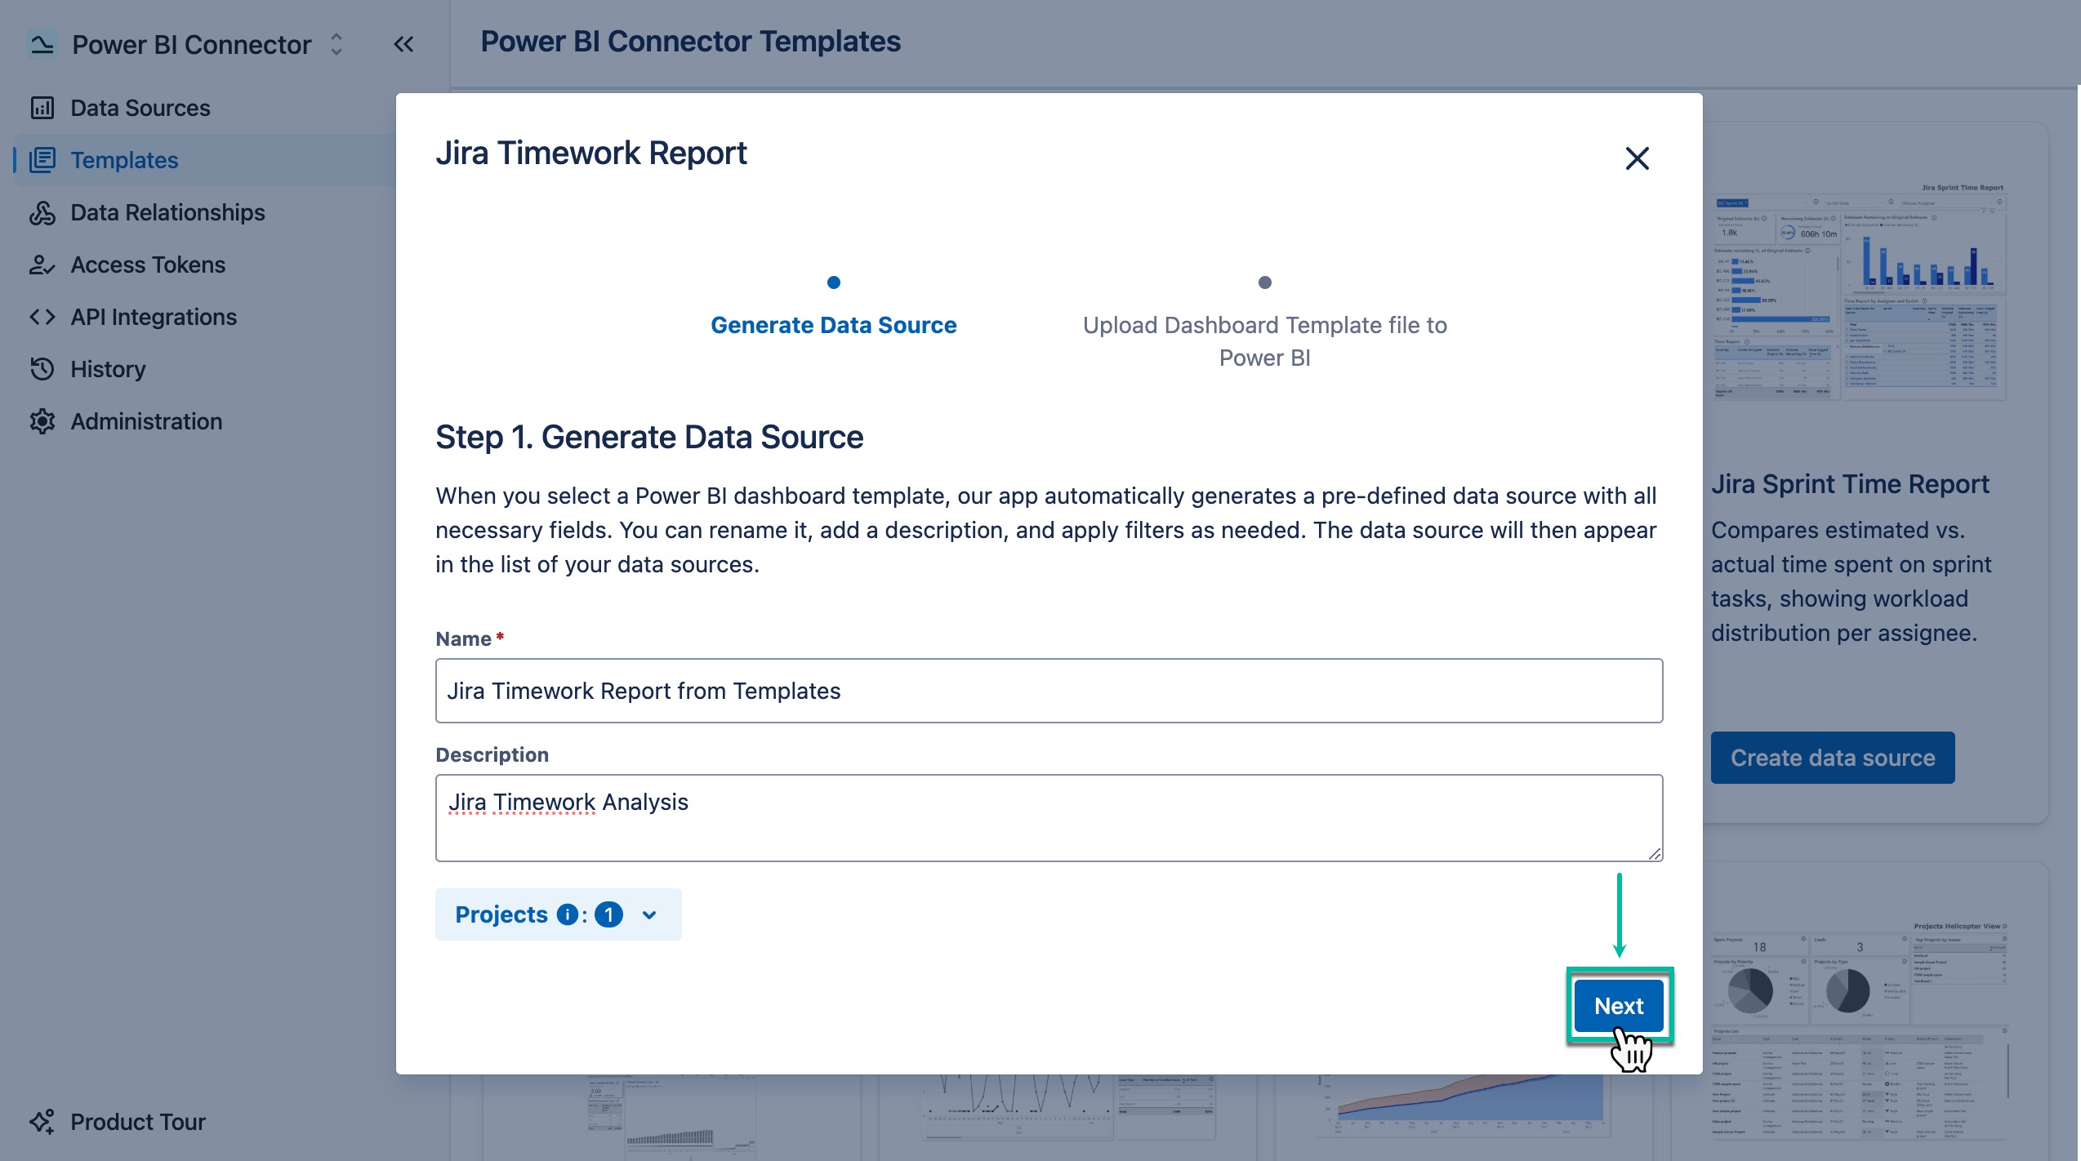Viewport: 2081px width, 1161px height.
Task: Expand the Projects filter dropdown
Action: [x=648, y=914]
